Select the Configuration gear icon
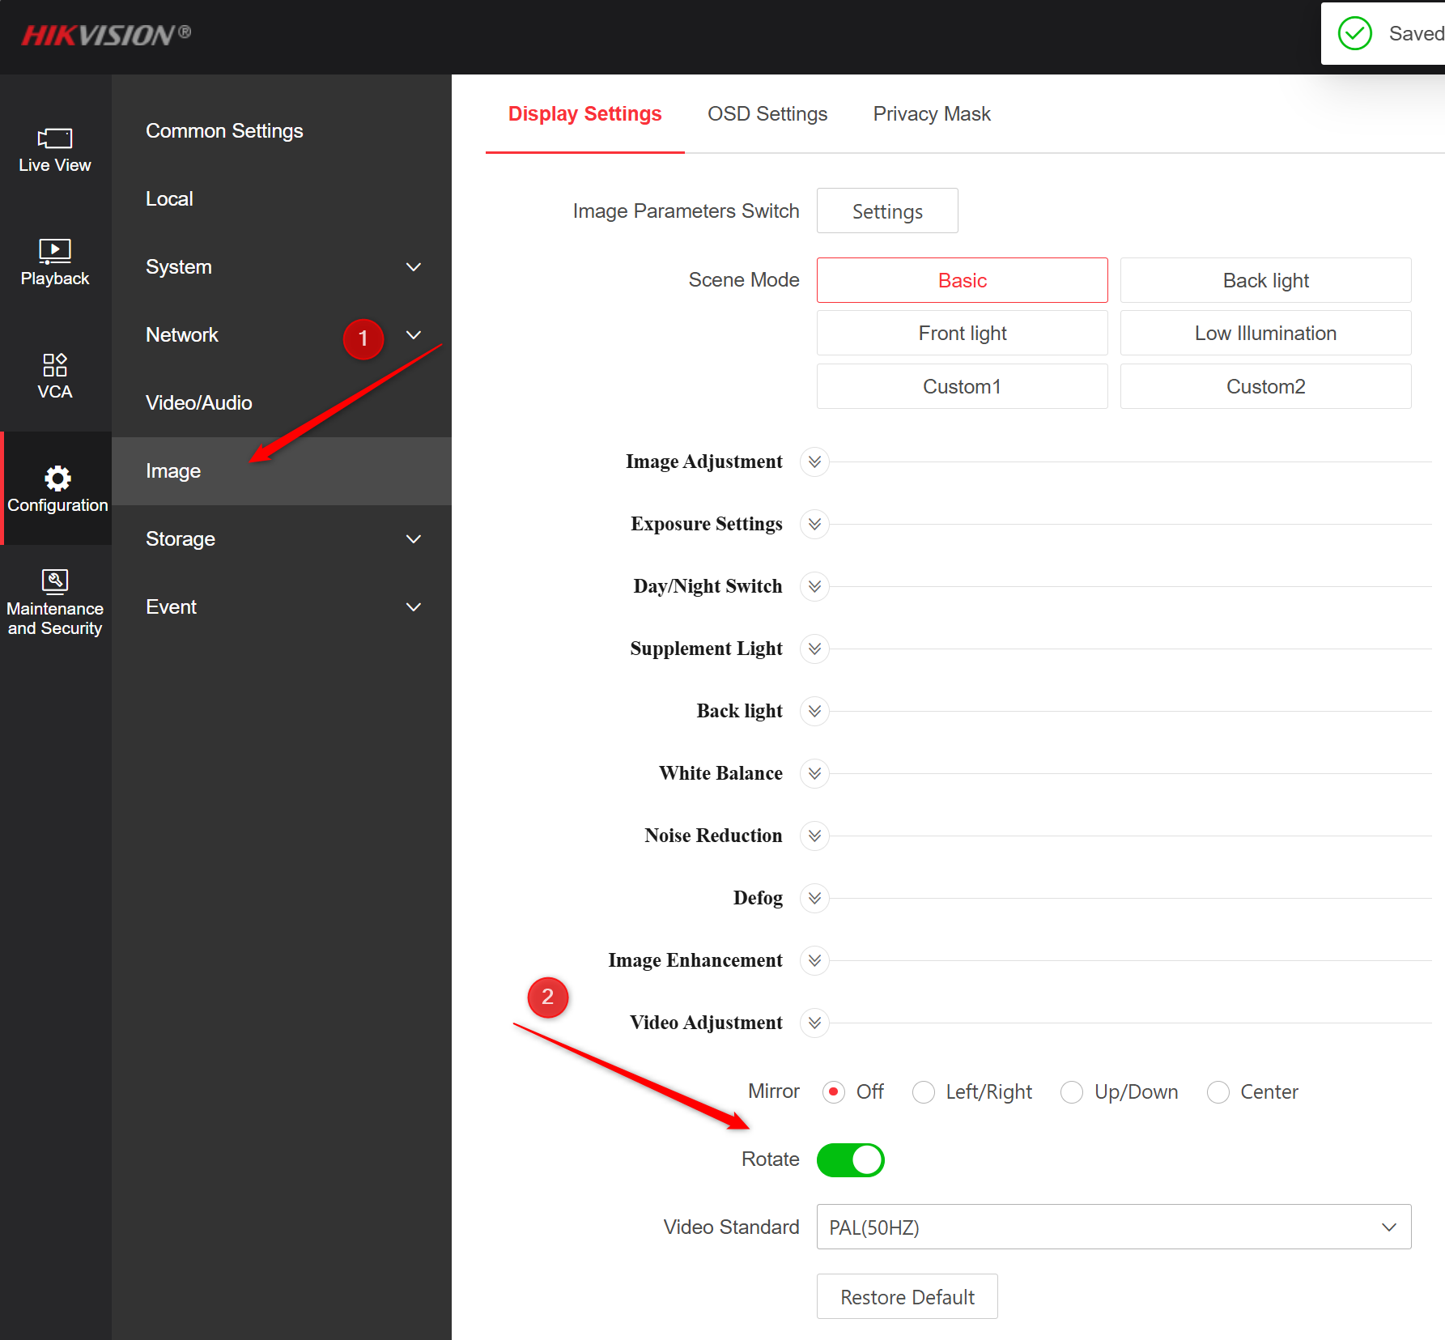The width and height of the screenshot is (1445, 1340). tap(57, 479)
